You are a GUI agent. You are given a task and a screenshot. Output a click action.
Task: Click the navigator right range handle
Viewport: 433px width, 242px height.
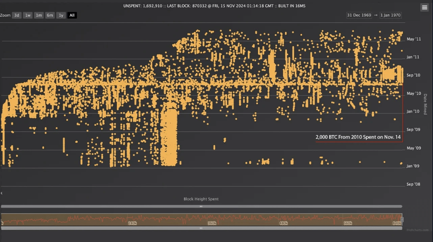click(x=402, y=220)
